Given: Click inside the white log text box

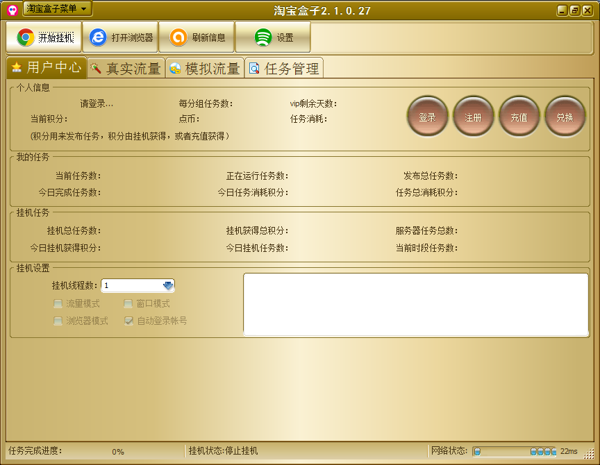Looking at the screenshot, I should click(415, 304).
